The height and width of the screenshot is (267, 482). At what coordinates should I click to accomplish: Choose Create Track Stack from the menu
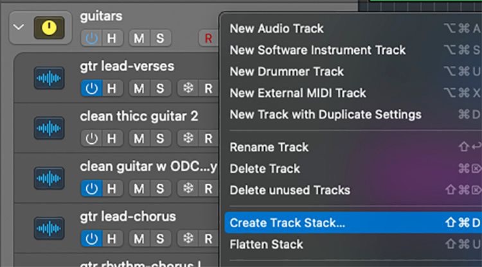[x=287, y=223]
